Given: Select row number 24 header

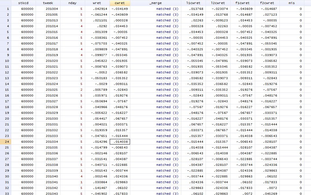Looking at the screenshot, I should (6, 142).
